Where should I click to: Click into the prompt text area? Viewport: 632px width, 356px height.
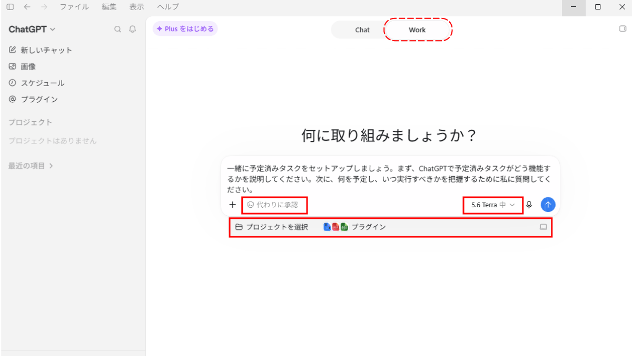click(389, 179)
